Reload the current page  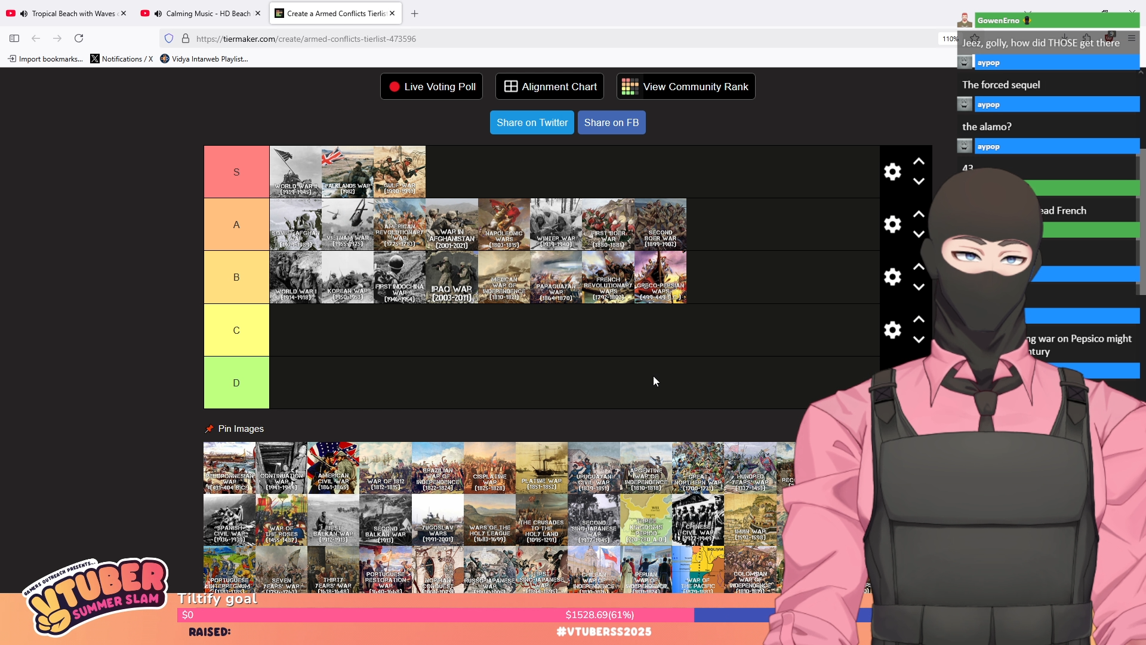[x=79, y=38]
